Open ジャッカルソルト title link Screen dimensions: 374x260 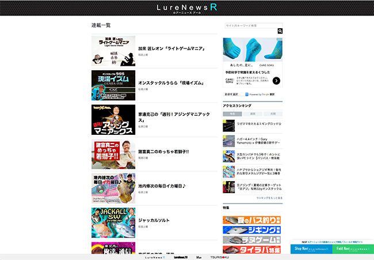[154, 220]
